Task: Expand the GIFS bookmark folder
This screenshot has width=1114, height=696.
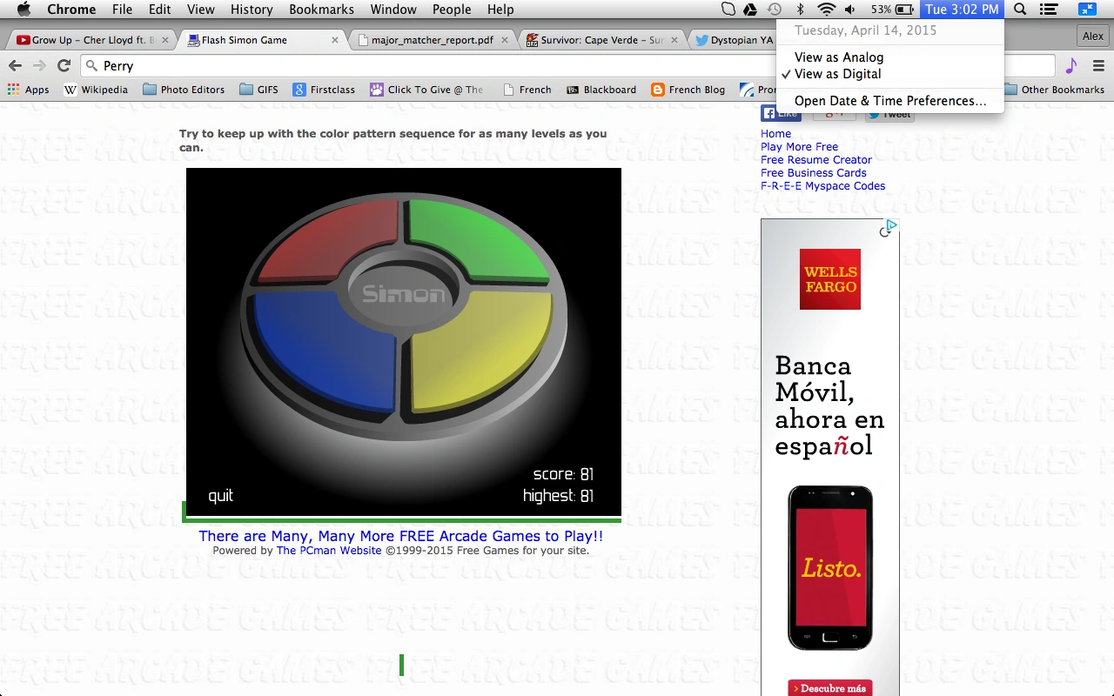Action: (x=258, y=90)
